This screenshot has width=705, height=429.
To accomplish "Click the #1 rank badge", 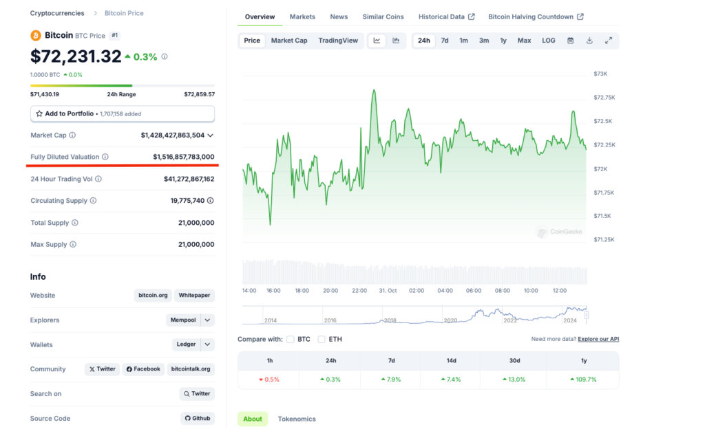I will click(115, 36).
